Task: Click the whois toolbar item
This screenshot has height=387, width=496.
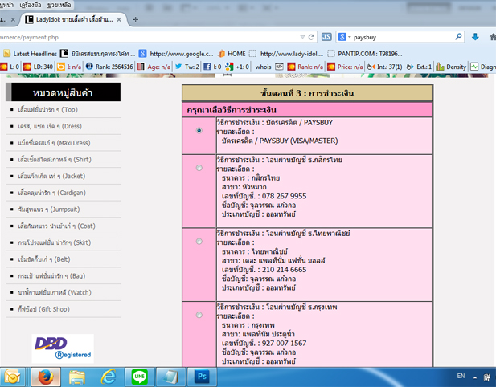Action: pyautogui.click(x=263, y=67)
